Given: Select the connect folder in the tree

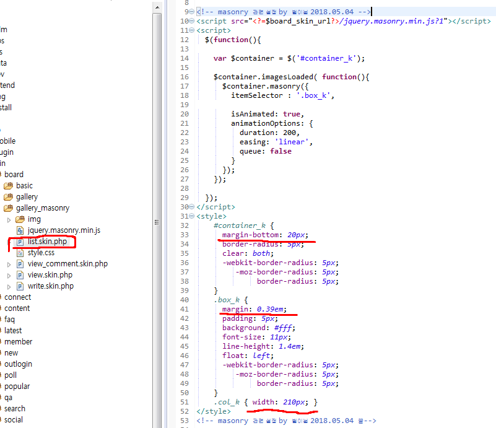Looking at the screenshot, I should pos(17,297).
